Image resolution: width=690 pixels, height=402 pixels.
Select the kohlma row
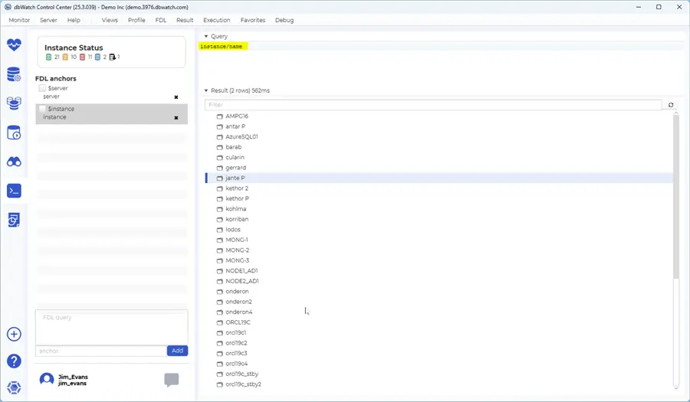click(439, 209)
